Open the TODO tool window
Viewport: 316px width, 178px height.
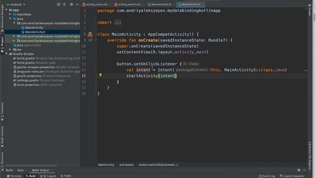coord(66,176)
